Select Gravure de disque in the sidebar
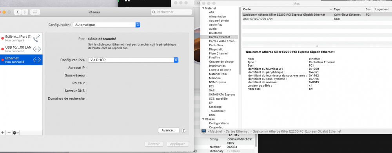Viewport: 392px width, 153px height. pyautogui.click(x=221, y=62)
